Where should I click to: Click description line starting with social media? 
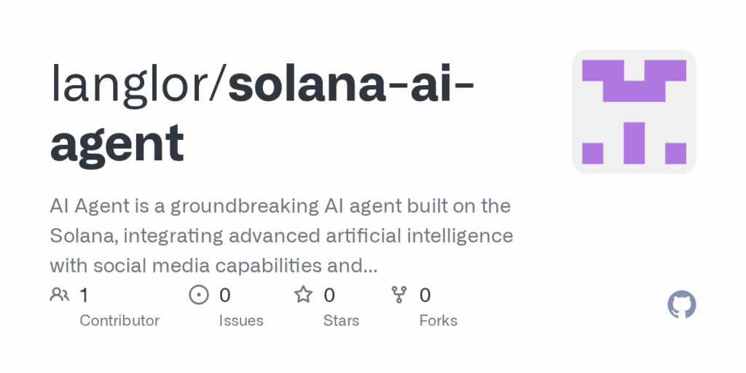coord(213,266)
